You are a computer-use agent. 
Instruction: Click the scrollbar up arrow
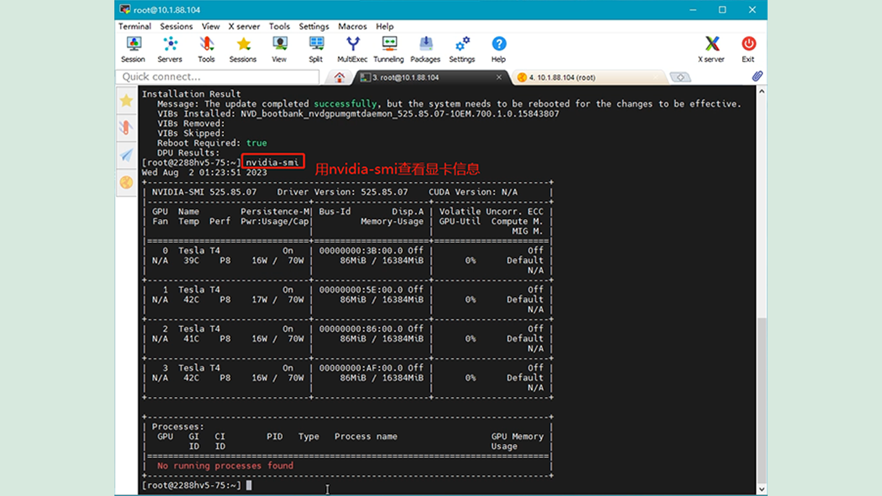pos(761,90)
